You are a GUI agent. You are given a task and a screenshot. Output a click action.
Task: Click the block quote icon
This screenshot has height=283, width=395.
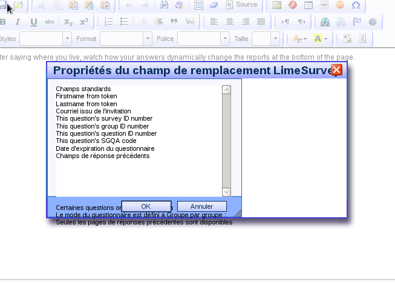point(174,22)
